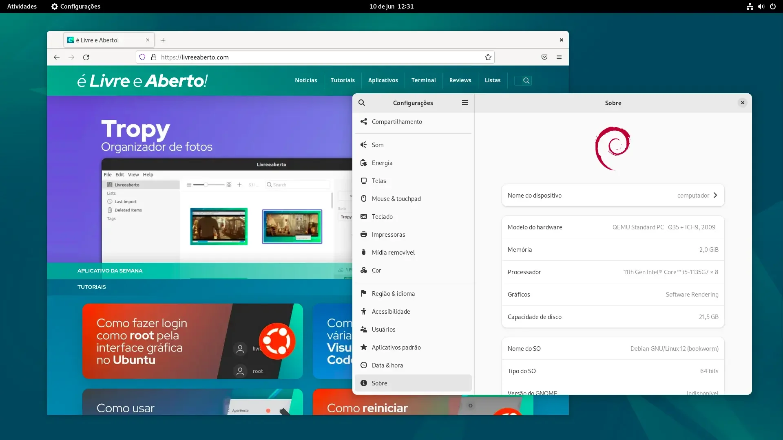Open Mídia removível settings

tap(413, 253)
